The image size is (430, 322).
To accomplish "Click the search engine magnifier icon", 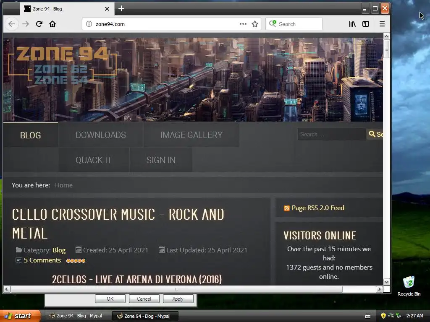I will [273, 24].
